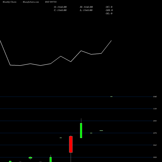The image size is (162, 162).
Task: Click the 'OL: 0' readout
Action: [109, 14]
